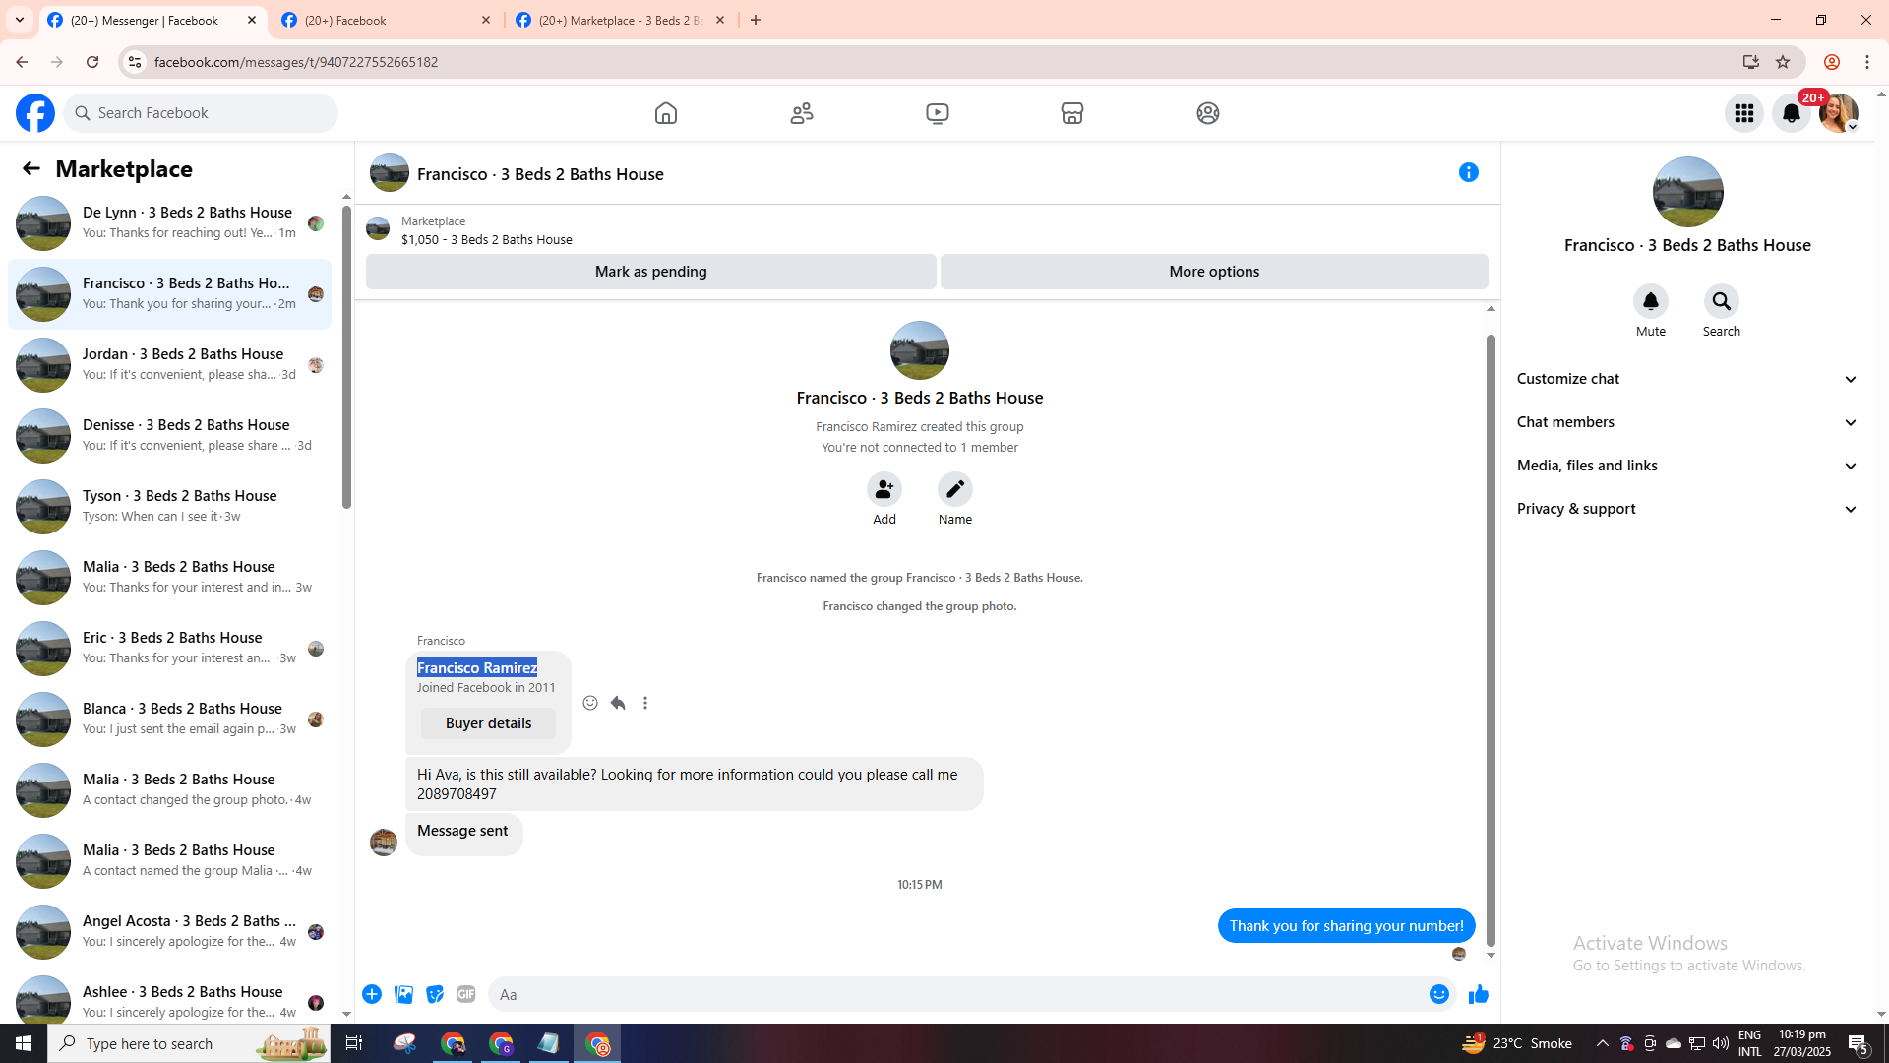The height and width of the screenshot is (1063, 1889).
Task: Open volume control in system tray
Action: point(1721,1043)
